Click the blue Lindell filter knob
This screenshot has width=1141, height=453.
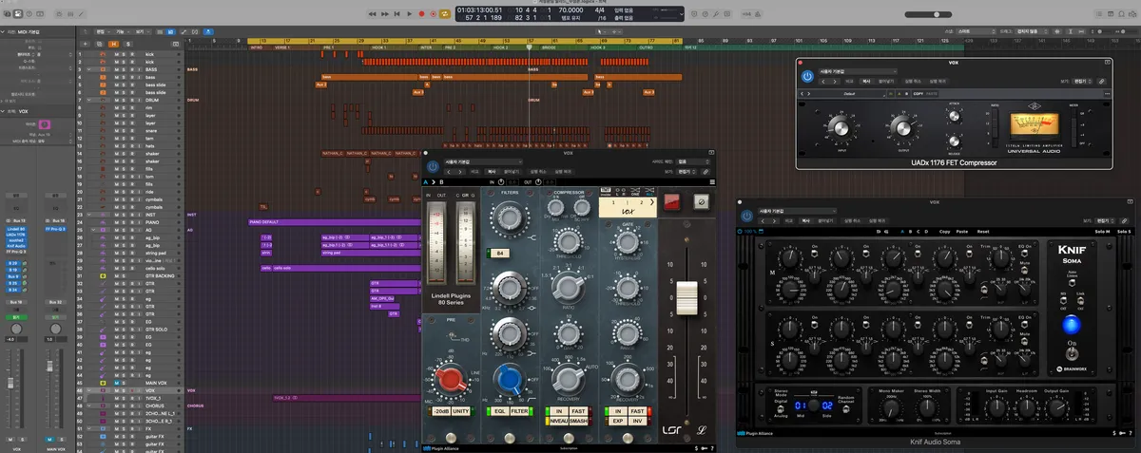[x=510, y=381]
